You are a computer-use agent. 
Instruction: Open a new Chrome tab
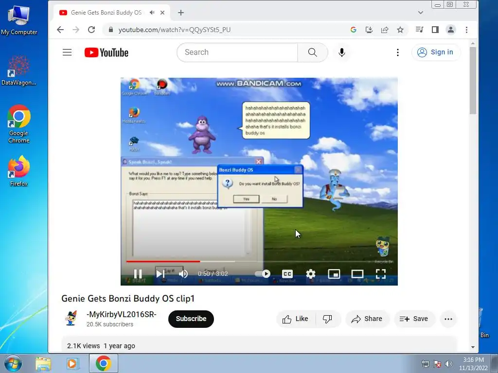(x=181, y=13)
